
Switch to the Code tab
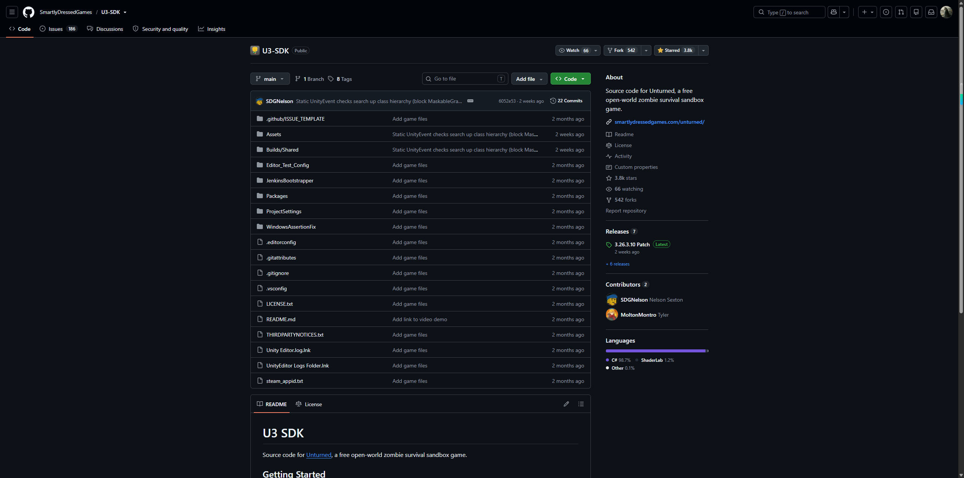(20, 29)
